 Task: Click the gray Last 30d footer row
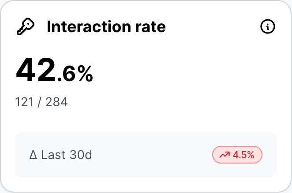pos(146,155)
